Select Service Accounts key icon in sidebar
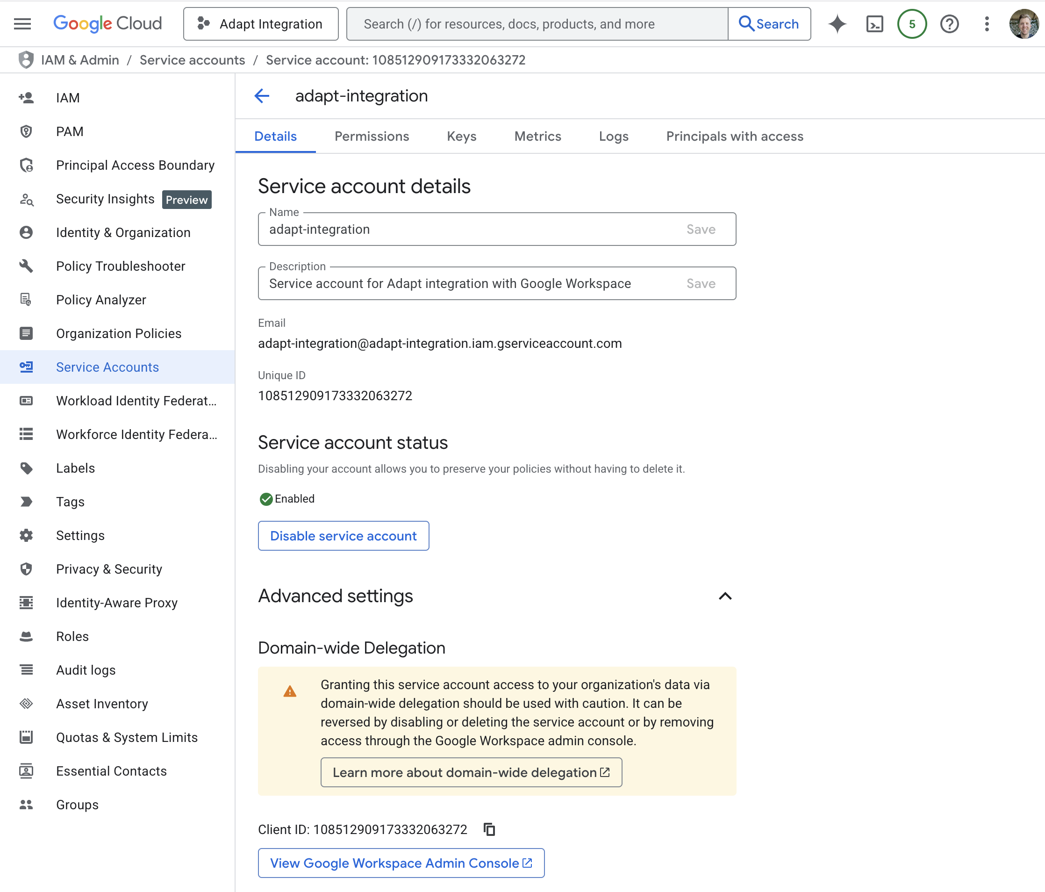 [27, 367]
